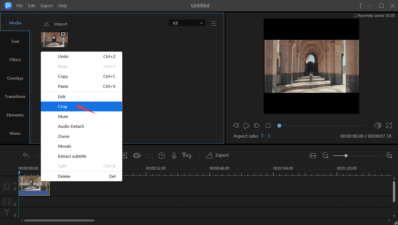Image resolution: width=398 pixels, height=225 pixels.
Task: Open the All media filter dropdown
Action: pos(187,23)
